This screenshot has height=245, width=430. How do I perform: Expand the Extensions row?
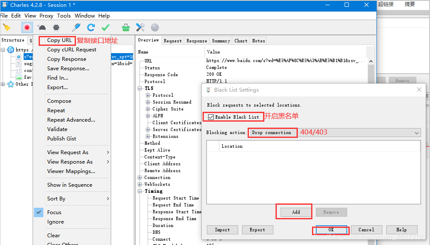148,136
